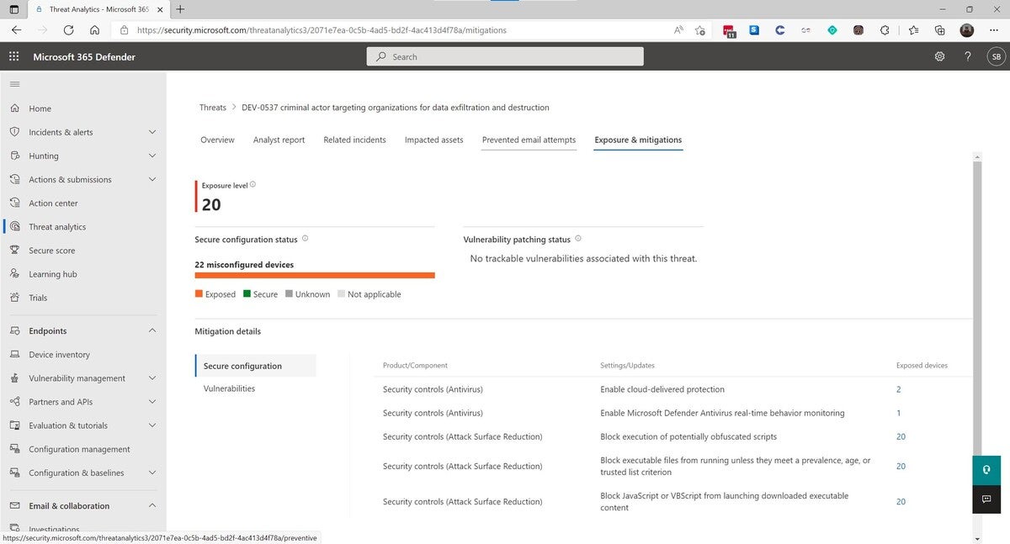1010x544 pixels.
Task: Click the Actions & submissions icon
Action: [x=14, y=179]
